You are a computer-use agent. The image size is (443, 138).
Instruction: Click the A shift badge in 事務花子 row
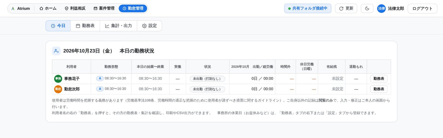[100, 78]
